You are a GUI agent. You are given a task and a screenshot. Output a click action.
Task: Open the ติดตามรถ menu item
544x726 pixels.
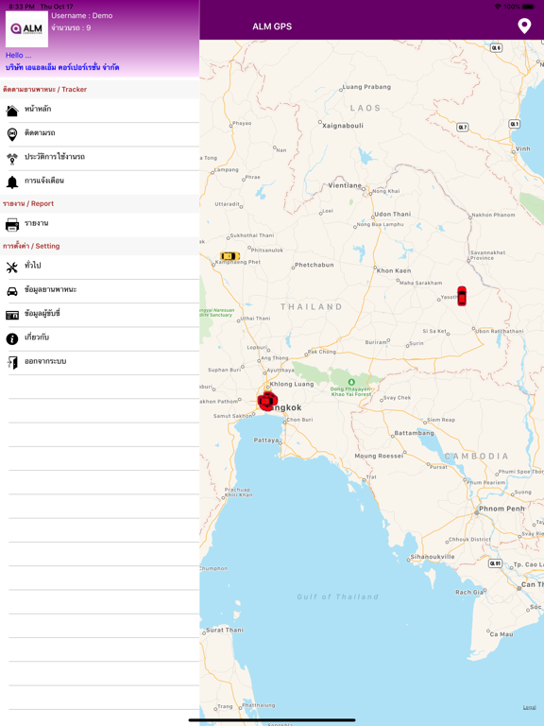point(99,135)
